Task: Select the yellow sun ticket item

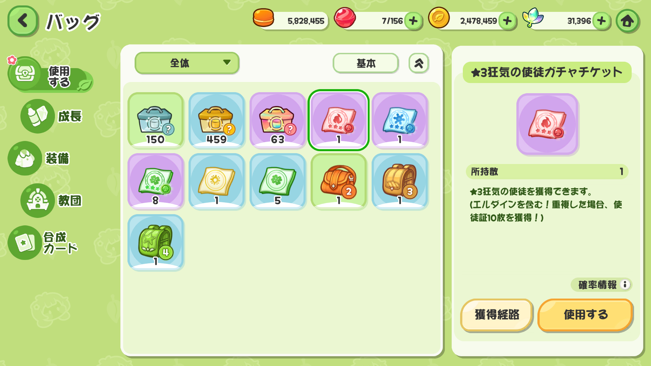Action: pos(217,181)
